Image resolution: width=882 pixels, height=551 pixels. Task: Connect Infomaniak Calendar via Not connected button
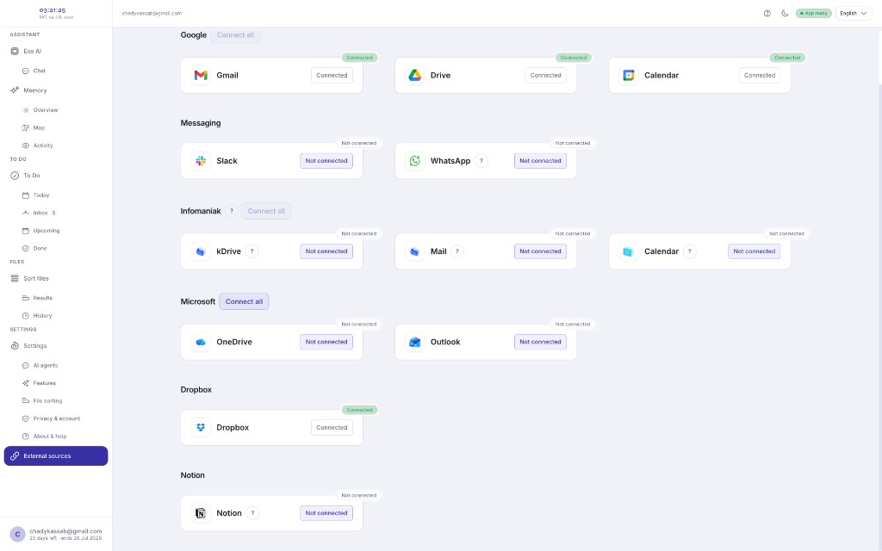pyautogui.click(x=754, y=251)
